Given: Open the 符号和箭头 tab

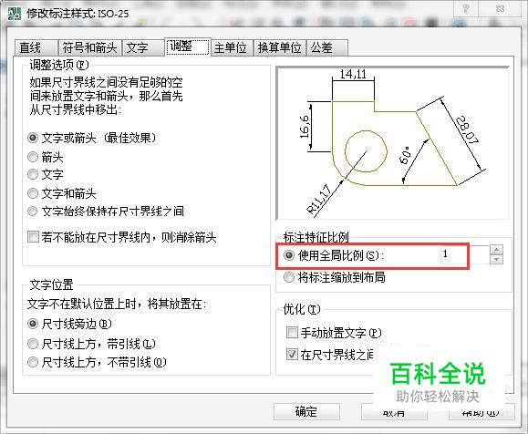Looking at the screenshot, I should pyautogui.click(x=89, y=47).
